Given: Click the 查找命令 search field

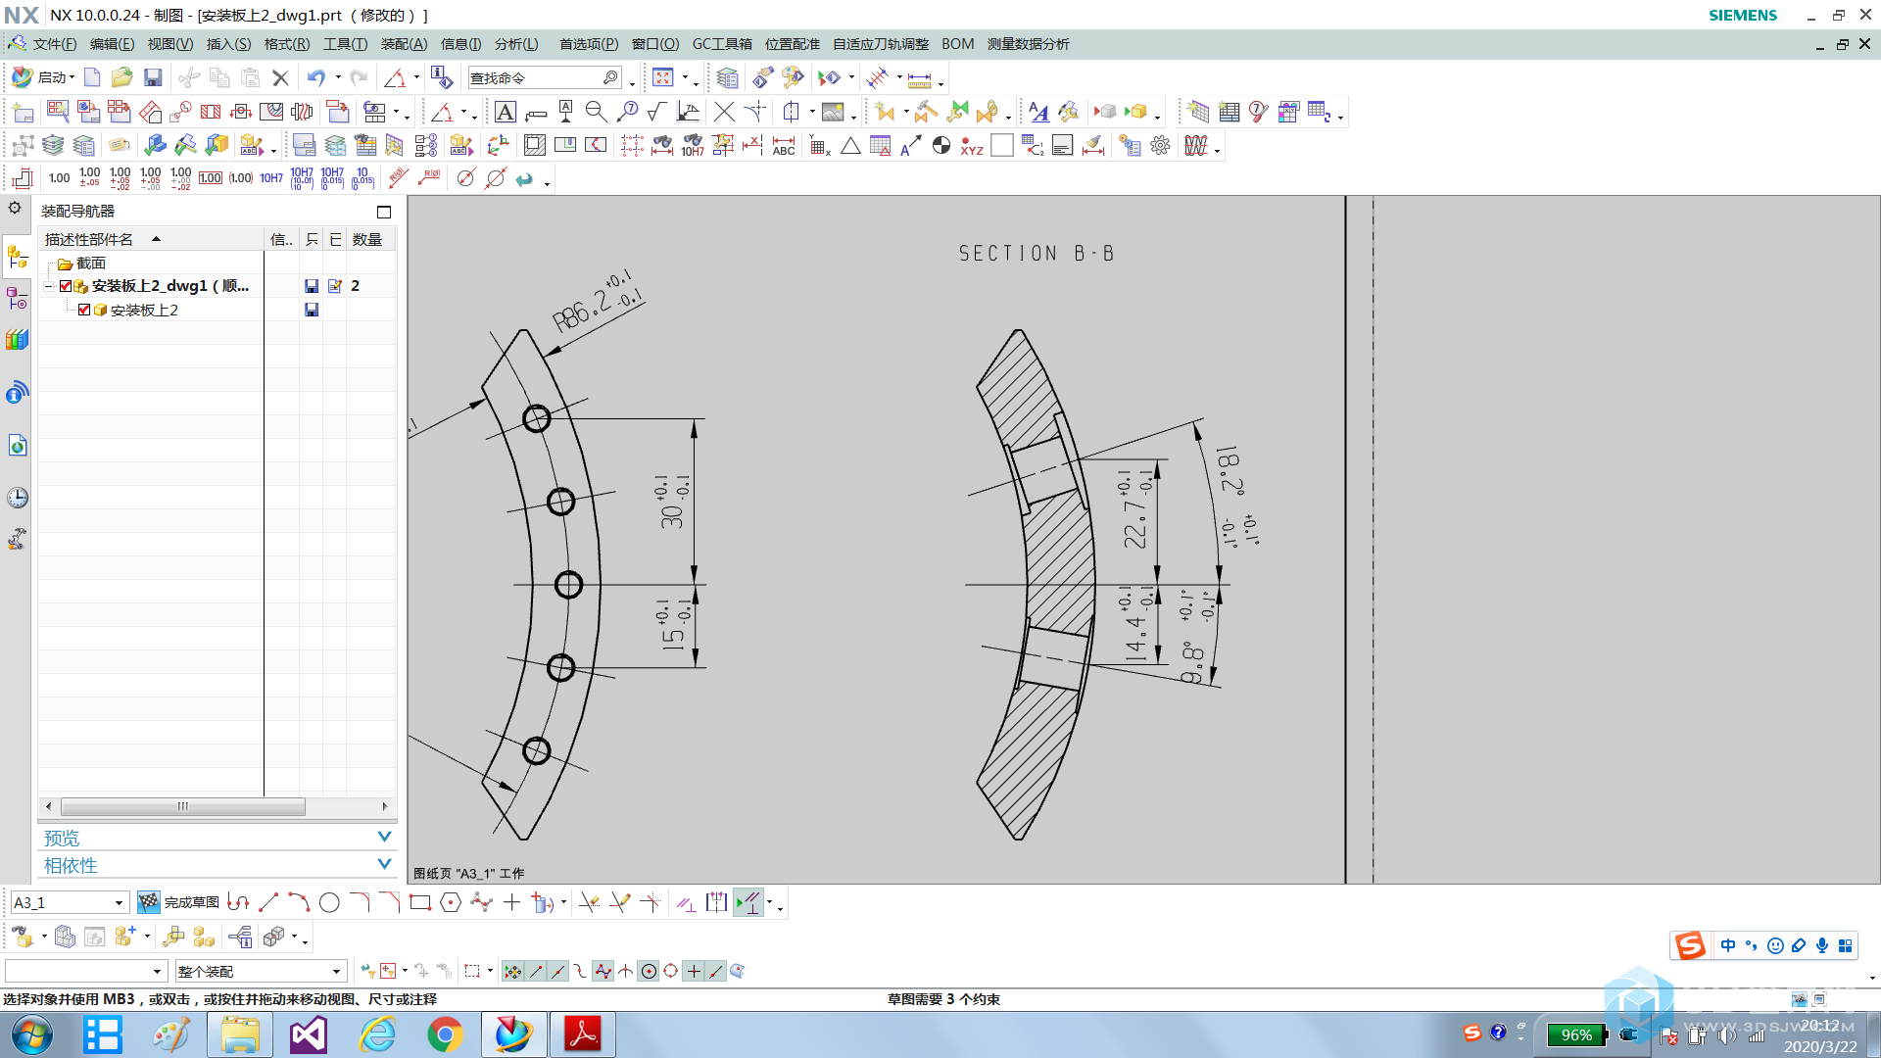Looking at the screenshot, I should [545, 77].
